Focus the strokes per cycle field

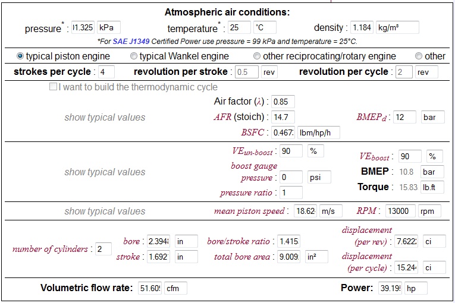click(x=106, y=72)
